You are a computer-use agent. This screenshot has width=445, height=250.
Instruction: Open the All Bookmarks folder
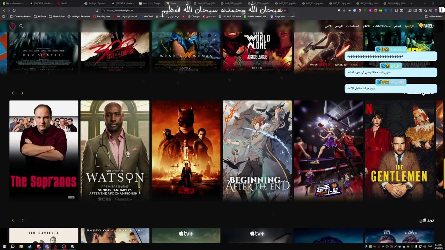(x=434, y=16)
